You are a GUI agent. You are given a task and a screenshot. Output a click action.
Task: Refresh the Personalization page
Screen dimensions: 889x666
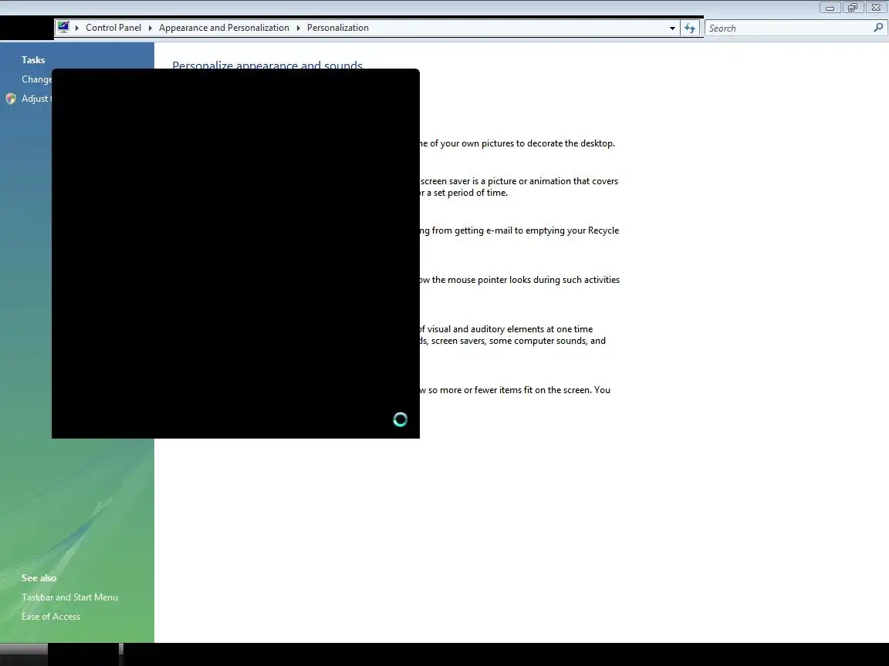click(x=689, y=28)
